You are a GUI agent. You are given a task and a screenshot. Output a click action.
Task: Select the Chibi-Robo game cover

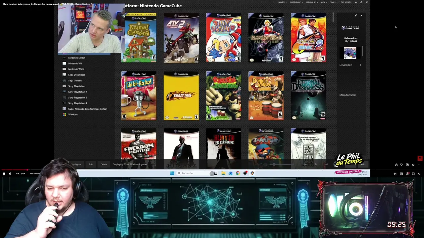(x=139, y=96)
